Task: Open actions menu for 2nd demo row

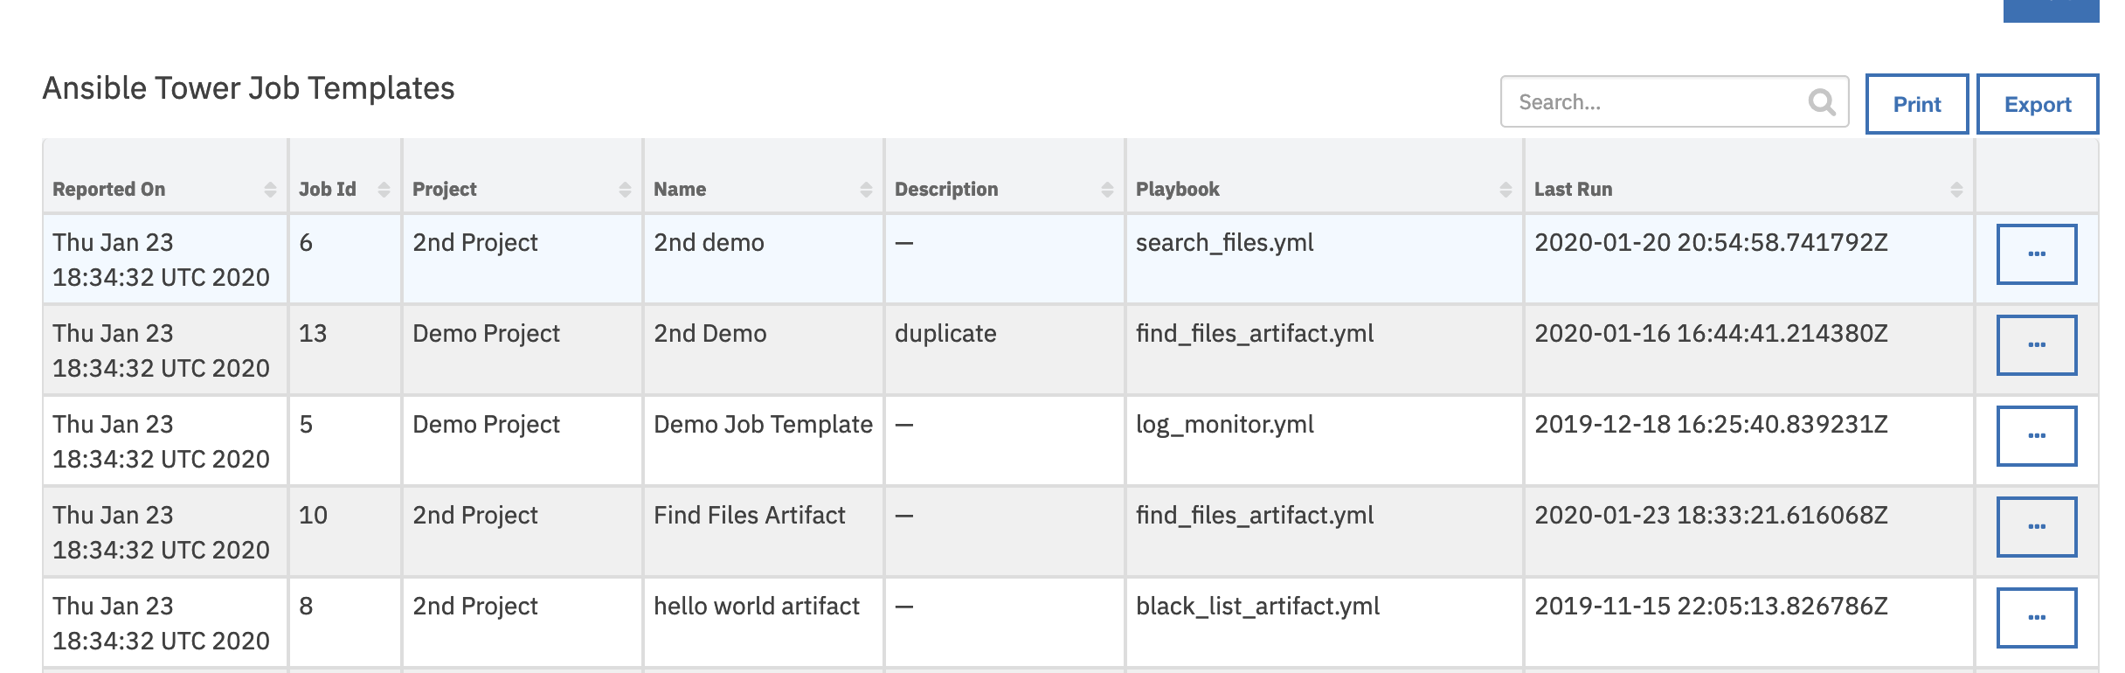Action: [2037, 254]
